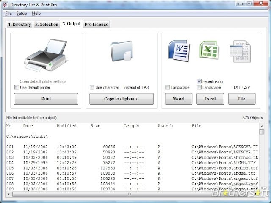Click the clipboard folder icon
Image resolution: width=271 pixels, height=203 pixels.
(122, 51)
